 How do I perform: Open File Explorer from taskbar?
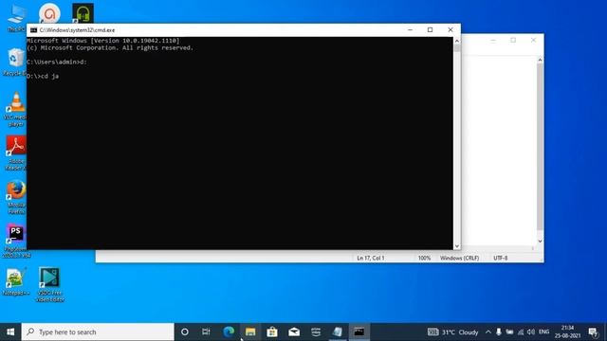pyautogui.click(x=250, y=332)
